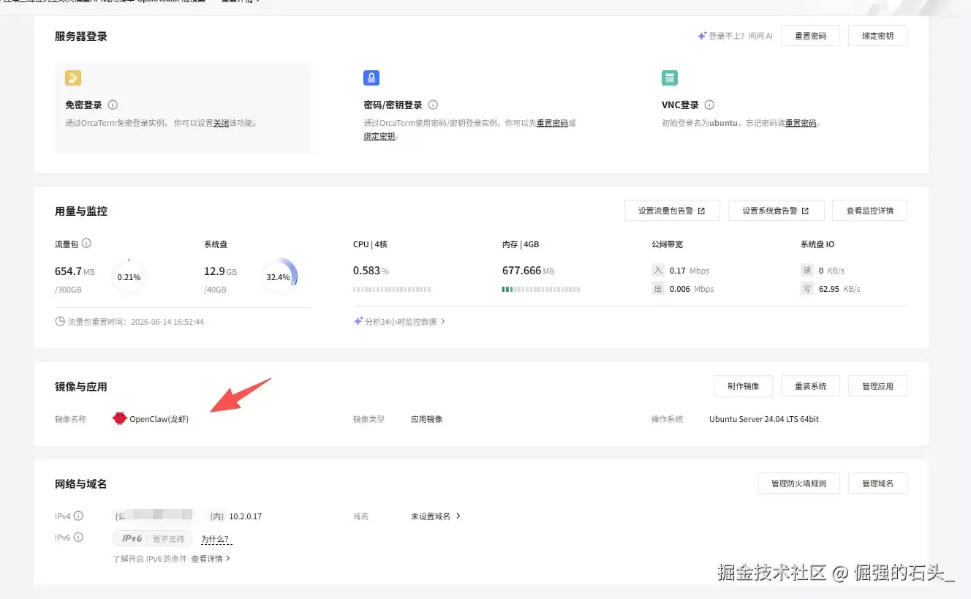Click the 32.4% system disk usage ring
The height and width of the screenshot is (599, 971).
[278, 277]
